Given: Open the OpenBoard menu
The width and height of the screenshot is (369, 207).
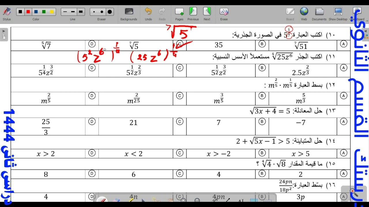Looking at the screenshot, I should (357, 14).
